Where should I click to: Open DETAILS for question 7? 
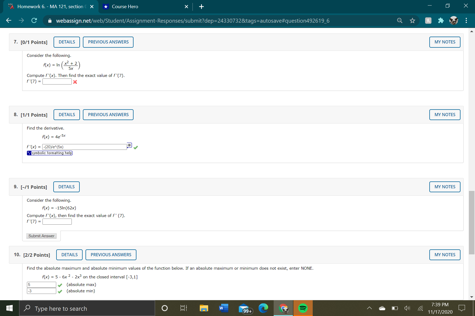[67, 42]
